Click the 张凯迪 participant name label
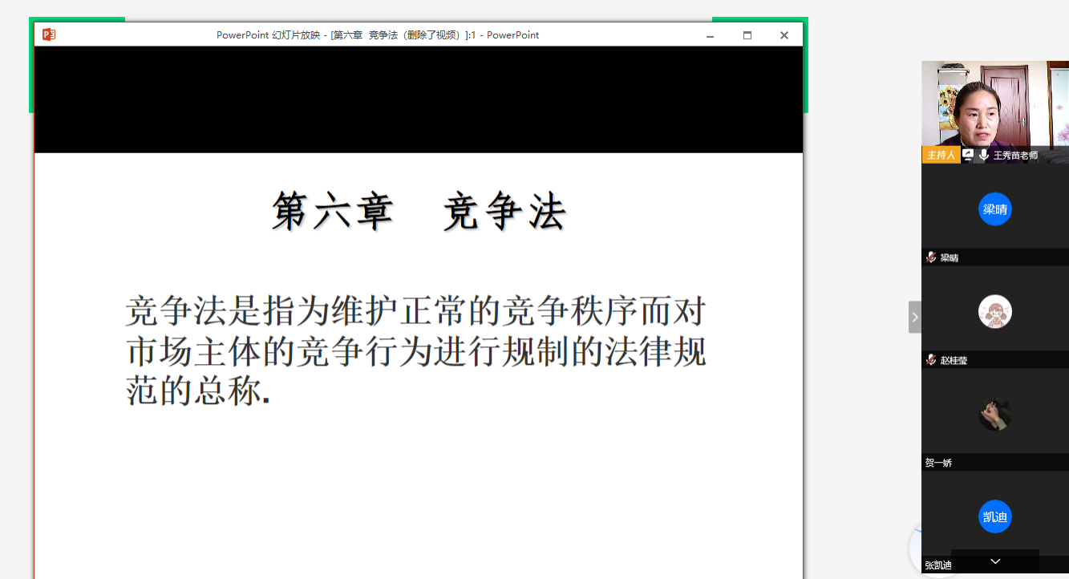Image resolution: width=1069 pixels, height=579 pixels. [x=938, y=565]
